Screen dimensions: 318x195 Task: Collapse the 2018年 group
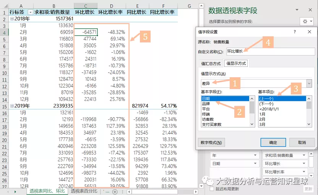click(x=12, y=19)
